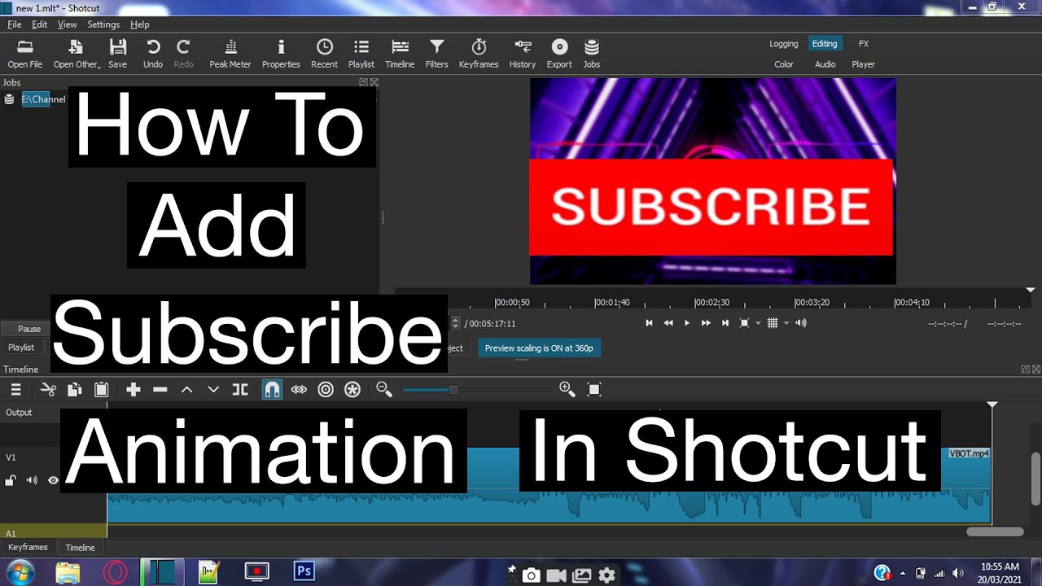This screenshot has height=586, width=1042.
Task: Adjust the timeline zoom slider
Action: (x=453, y=390)
